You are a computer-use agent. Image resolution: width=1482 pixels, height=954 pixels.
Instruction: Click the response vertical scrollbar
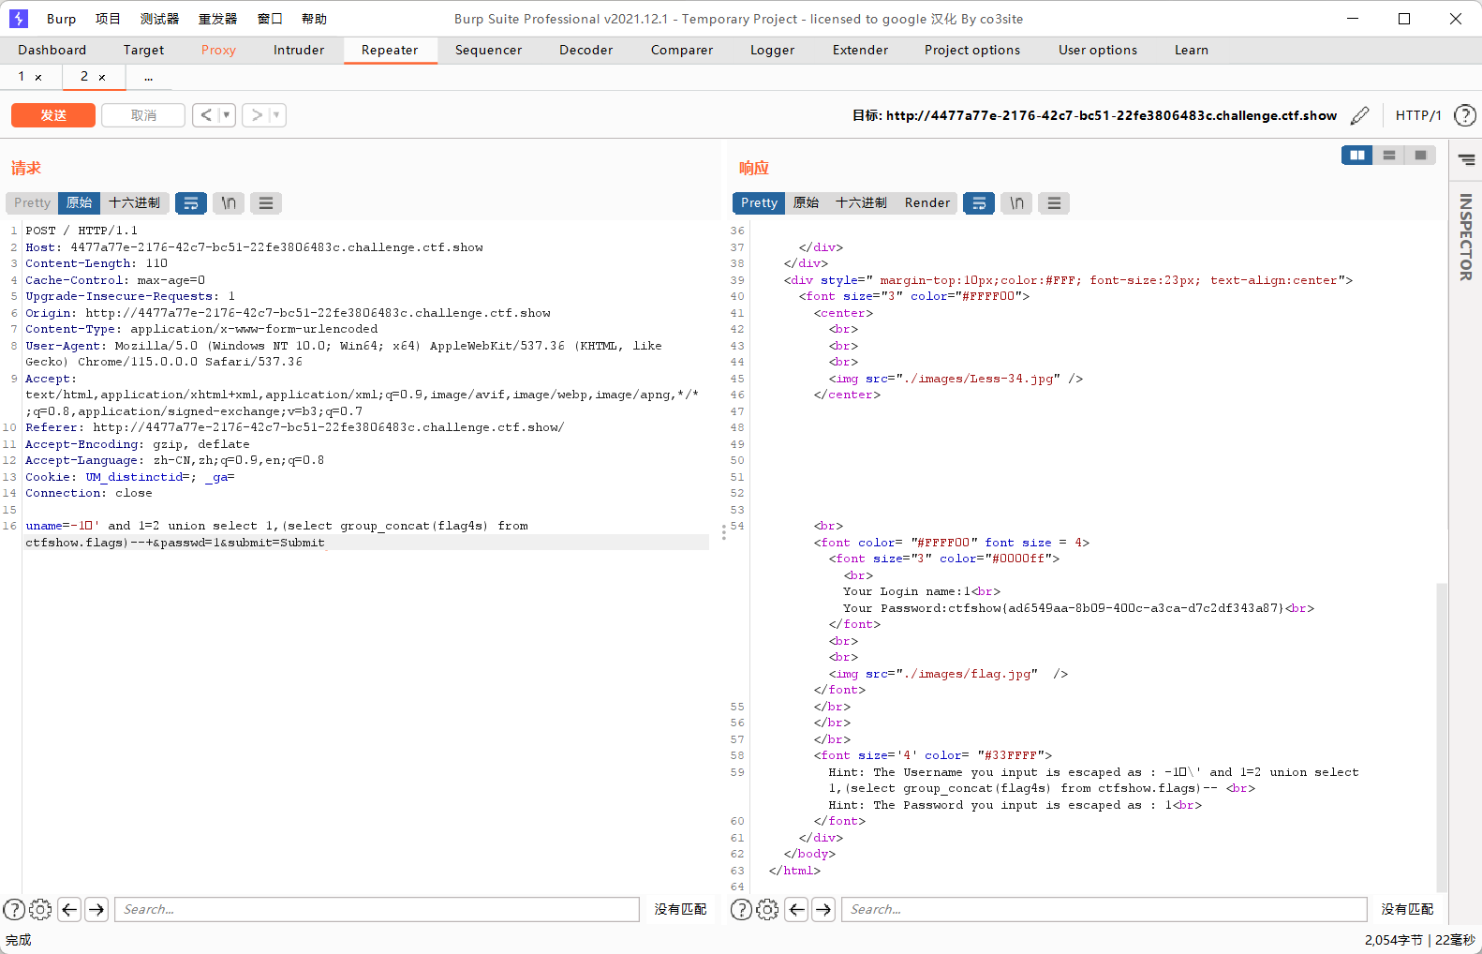coord(1442,737)
